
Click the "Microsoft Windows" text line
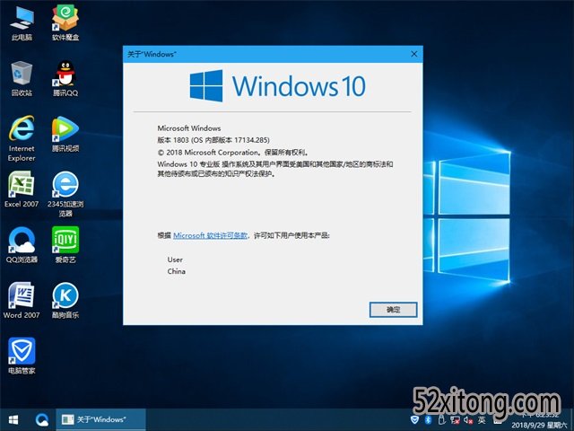(189, 128)
